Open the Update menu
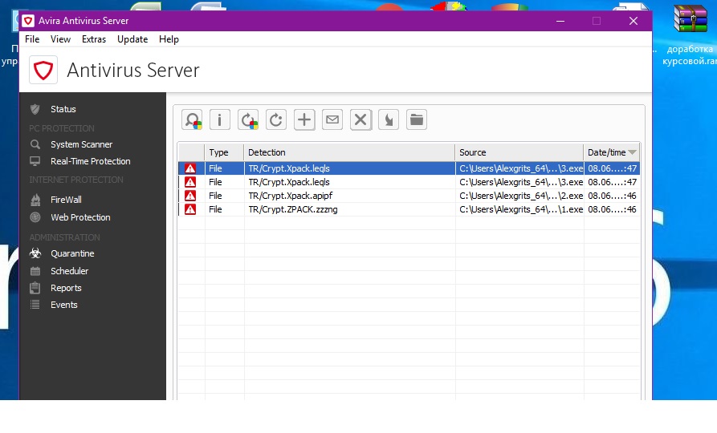 pos(132,39)
